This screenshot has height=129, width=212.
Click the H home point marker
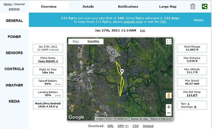point(122,72)
